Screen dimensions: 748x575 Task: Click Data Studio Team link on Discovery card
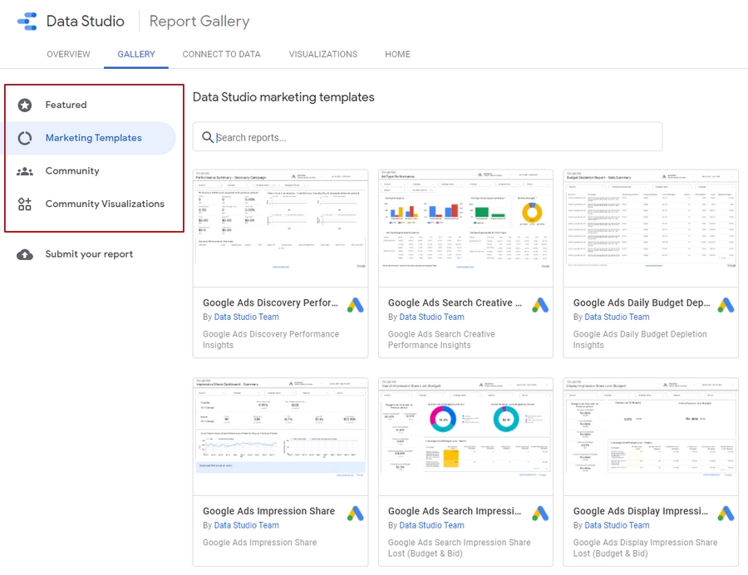246,317
